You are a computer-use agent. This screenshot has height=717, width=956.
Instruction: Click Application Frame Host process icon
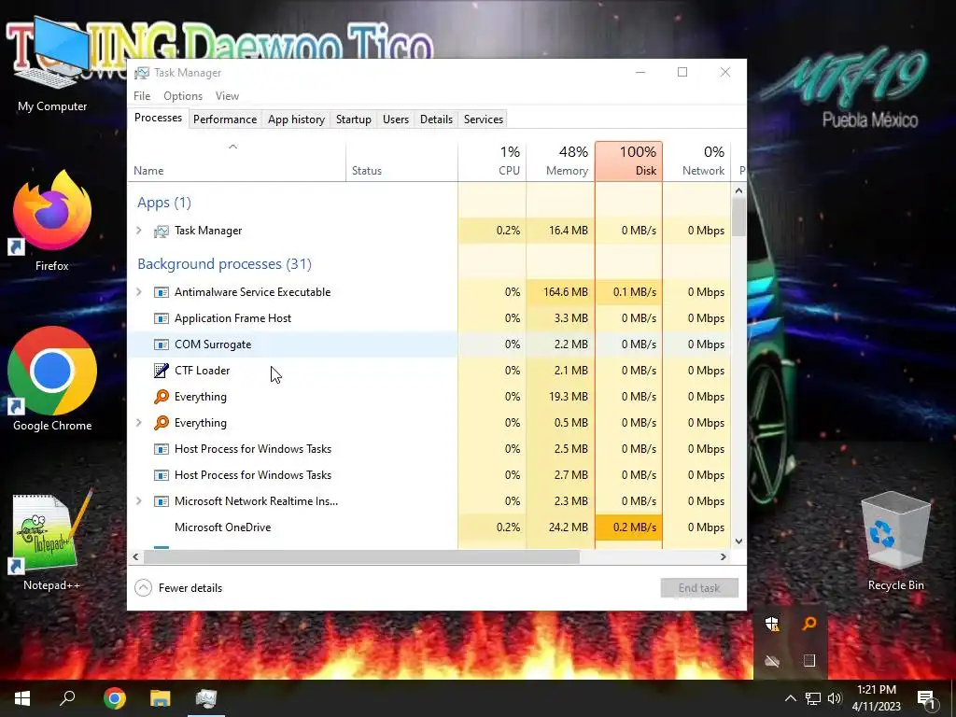(x=161, y=318)
